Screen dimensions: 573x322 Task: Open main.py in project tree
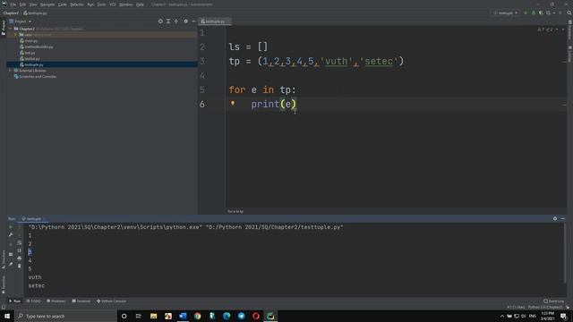(x=29, y=41)
